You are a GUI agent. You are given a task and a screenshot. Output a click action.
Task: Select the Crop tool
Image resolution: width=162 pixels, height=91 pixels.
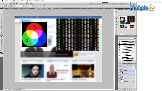point(2,19)
